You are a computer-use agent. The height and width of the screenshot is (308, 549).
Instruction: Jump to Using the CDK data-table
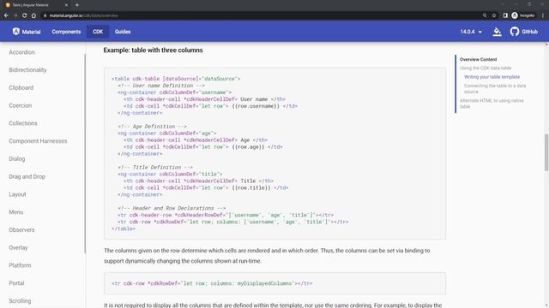pyautogui.click(x=486, y=68)
